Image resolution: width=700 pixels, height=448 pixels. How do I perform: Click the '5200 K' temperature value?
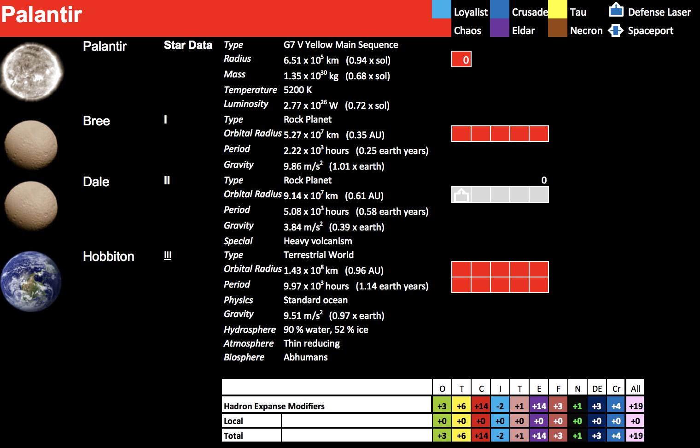(297, 90)
